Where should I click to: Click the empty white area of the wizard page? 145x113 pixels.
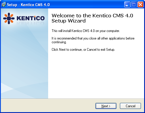[96, 75]
